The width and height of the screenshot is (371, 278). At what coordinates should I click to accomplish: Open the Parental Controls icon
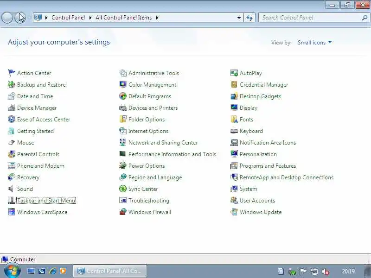(x=11, y=154)
